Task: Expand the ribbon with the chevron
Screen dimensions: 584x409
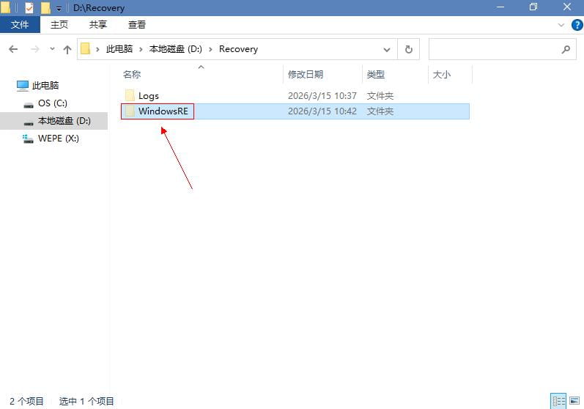Action: [x=561, y=25]
